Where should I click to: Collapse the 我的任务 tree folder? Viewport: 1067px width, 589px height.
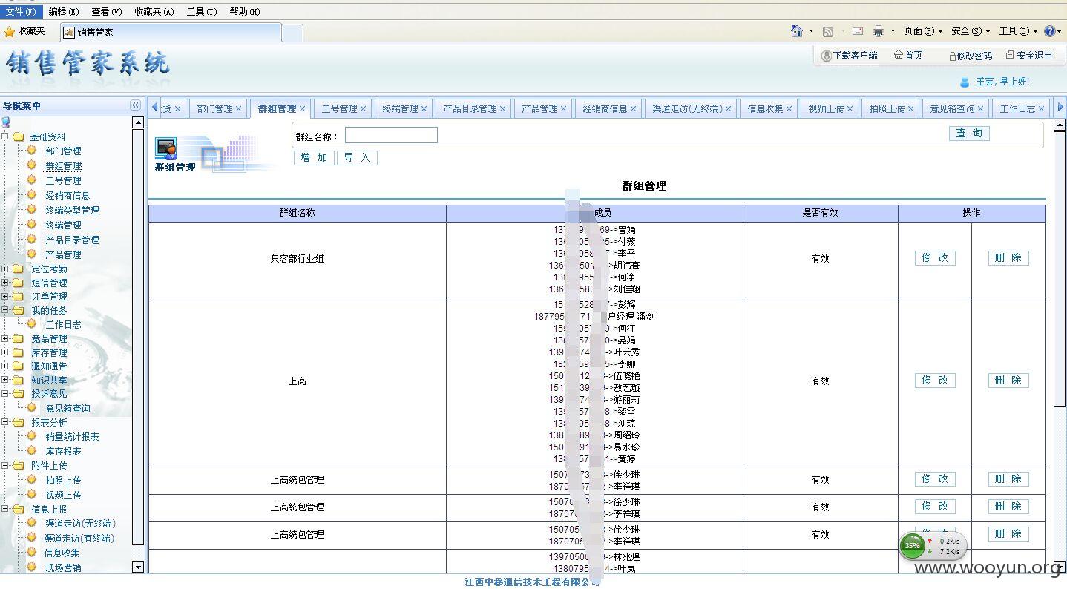(5, 311)
